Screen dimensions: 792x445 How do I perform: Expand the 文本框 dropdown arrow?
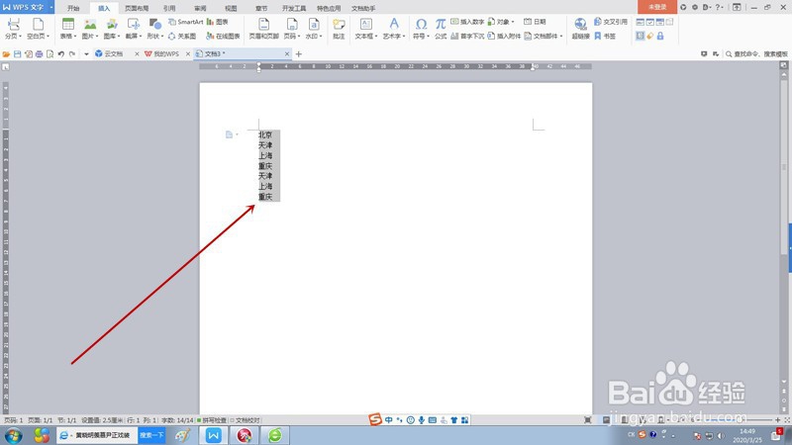pos(376,37)
